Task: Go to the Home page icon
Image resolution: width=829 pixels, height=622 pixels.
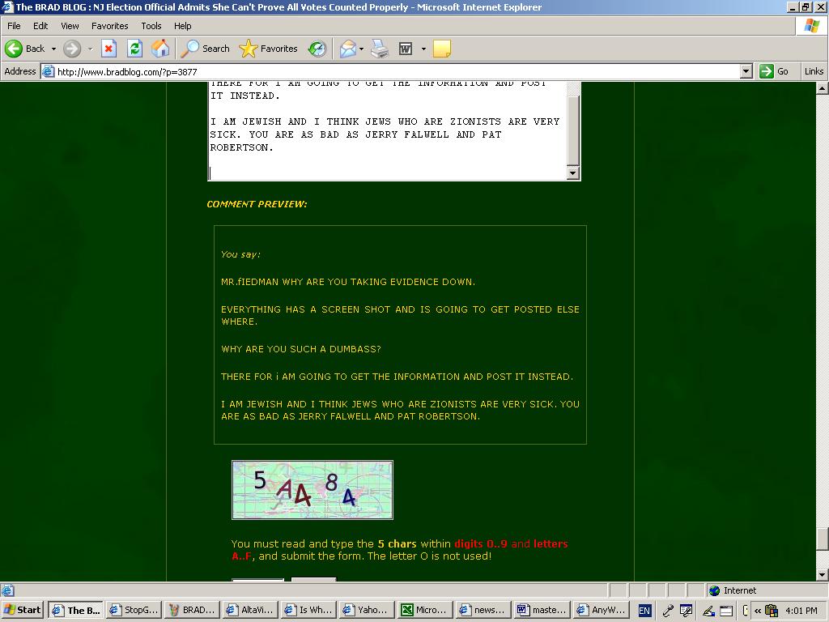Action: tap(160, 49)
